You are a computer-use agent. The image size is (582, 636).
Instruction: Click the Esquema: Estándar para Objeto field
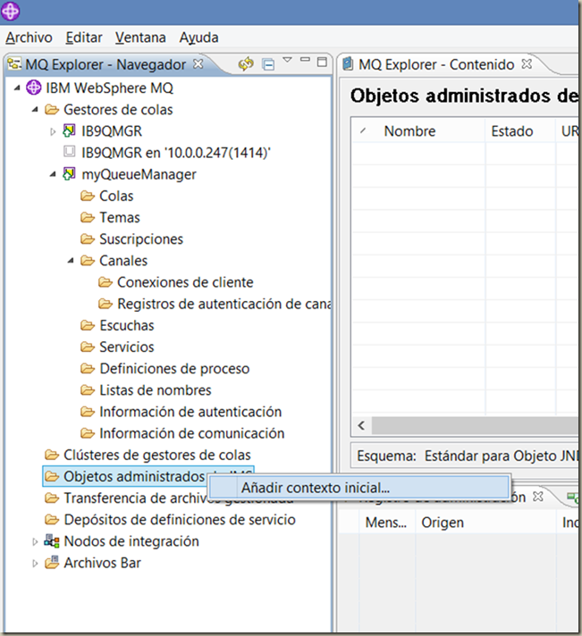tap(465, 455)
